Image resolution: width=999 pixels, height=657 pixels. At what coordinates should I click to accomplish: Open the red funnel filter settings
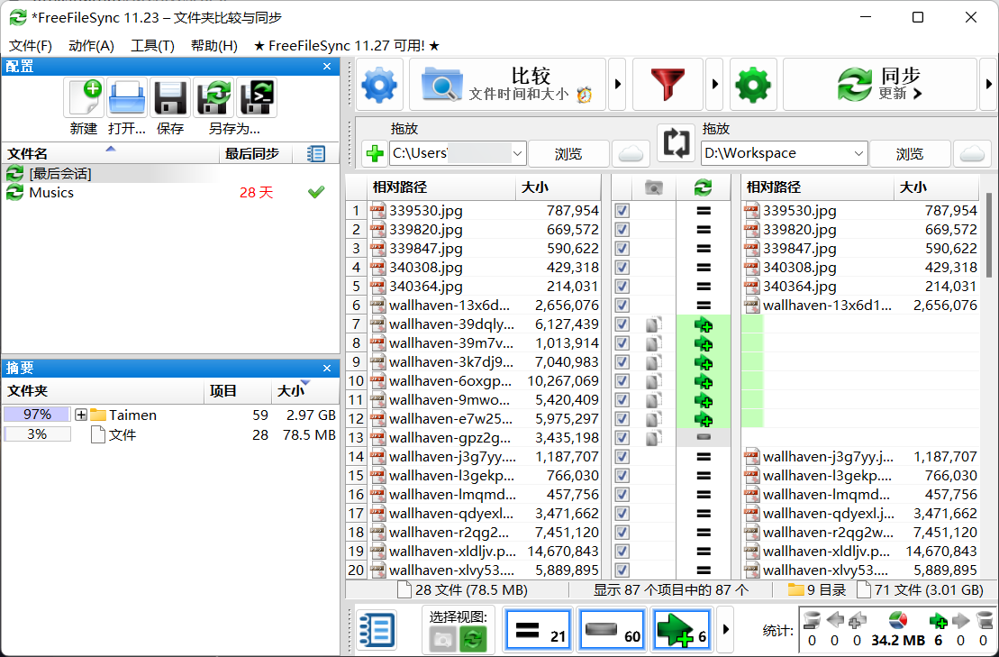click(x=668, y=84)
